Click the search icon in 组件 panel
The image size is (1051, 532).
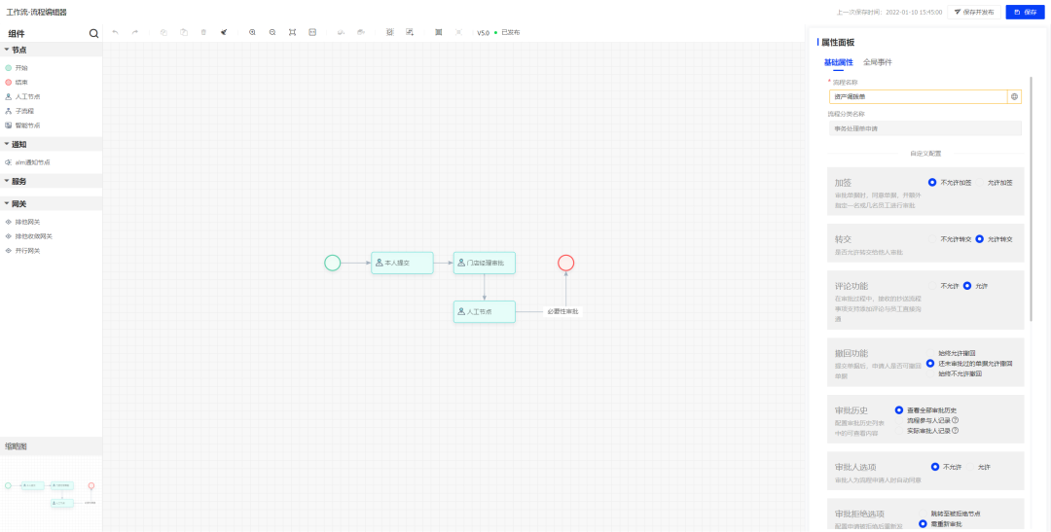(93, 33)
